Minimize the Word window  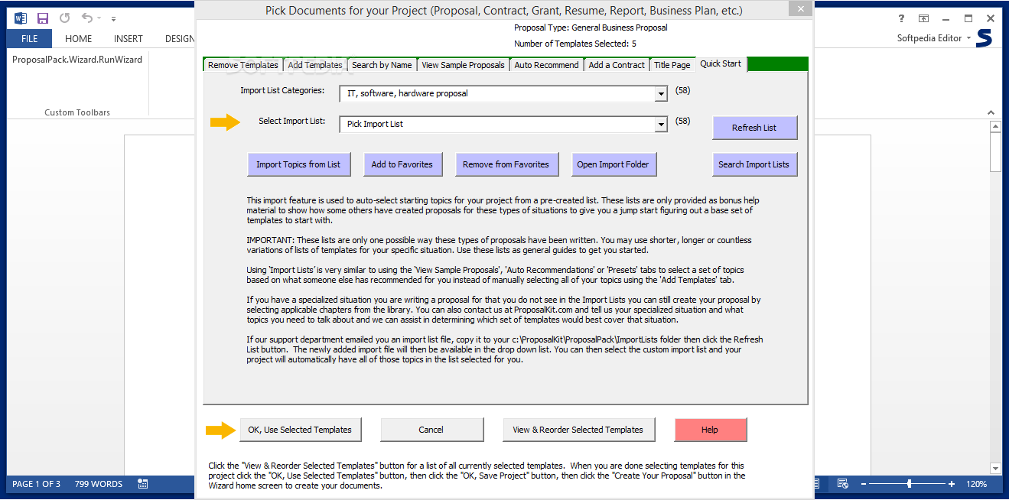(946, 18)
